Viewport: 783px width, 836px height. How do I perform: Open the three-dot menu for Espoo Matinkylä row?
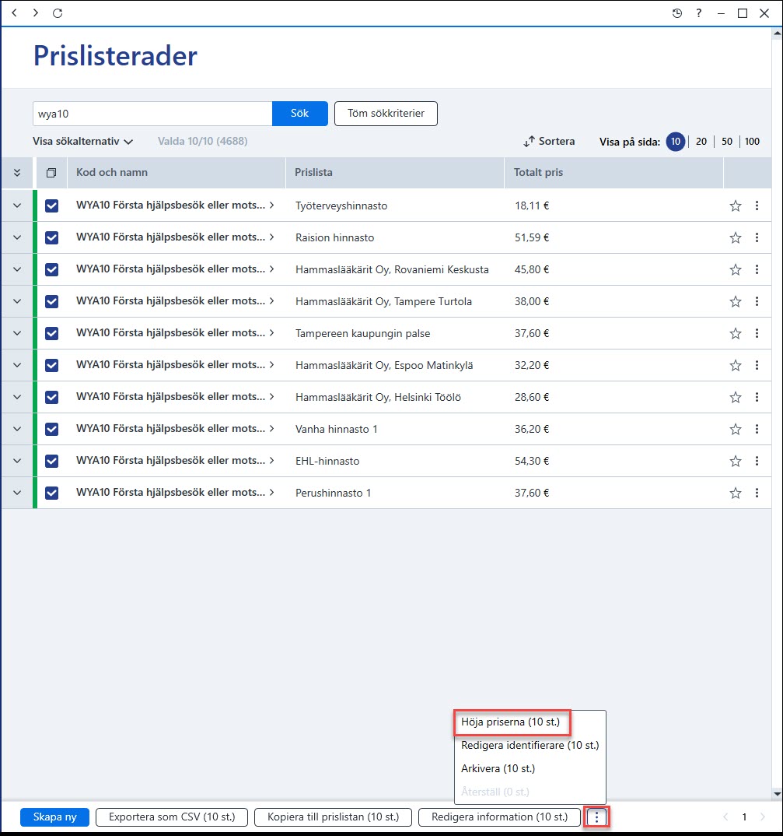(x=757, y=365)
